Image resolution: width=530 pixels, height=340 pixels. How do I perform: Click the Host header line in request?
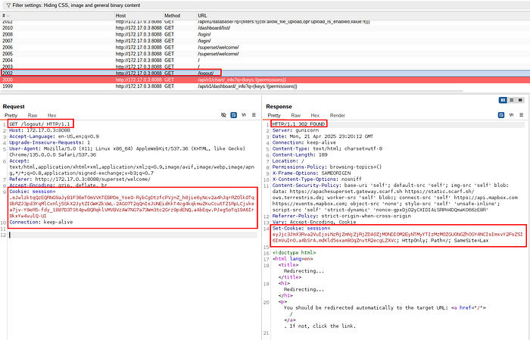click(x=39, y=130)
